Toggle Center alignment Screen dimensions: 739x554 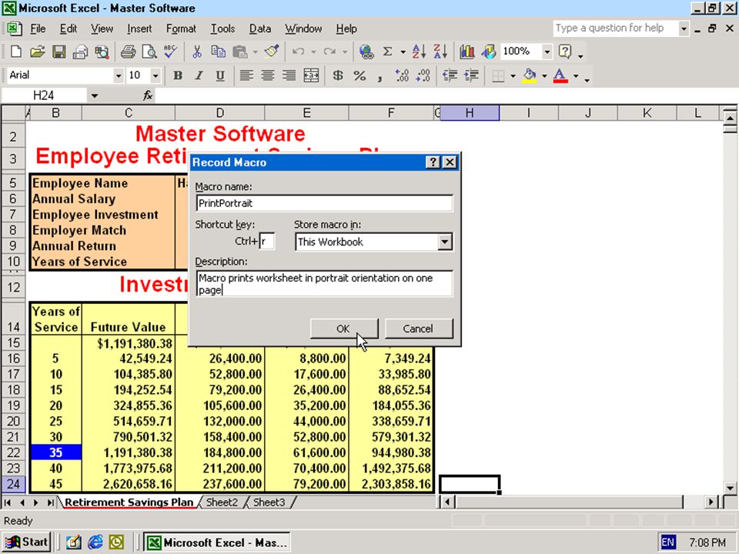click(x=268, y=75)
